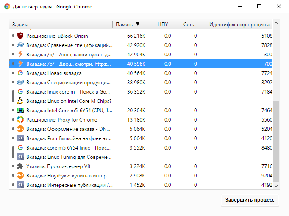The height and width of the screenshot is (216, 289).
Task: Click Google icon of Новая вкладка row
Action: [x=20, y=73]
